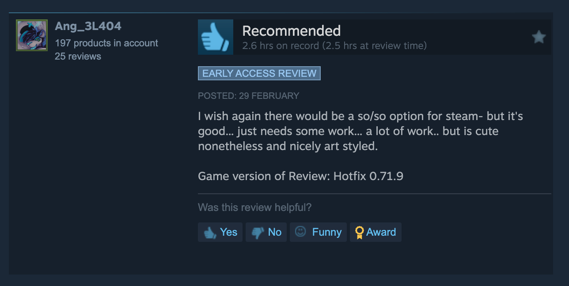
Task: Click the 2.6 hrs on record text
Action: 281,45
